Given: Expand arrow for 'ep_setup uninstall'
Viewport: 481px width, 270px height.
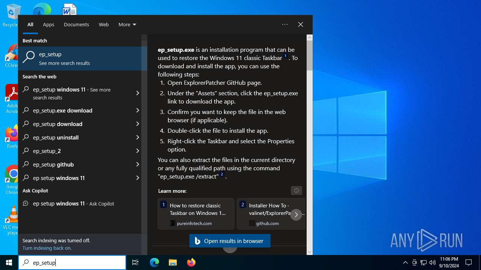Looking at the screenshot, I should 138,137.
